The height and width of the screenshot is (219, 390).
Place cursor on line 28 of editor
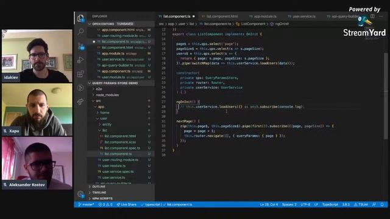(240, 107)
